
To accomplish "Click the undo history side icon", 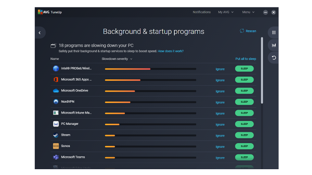I will click(274, 58).
